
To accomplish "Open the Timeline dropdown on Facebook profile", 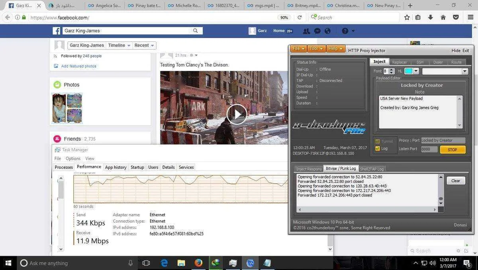I will 119,45.
